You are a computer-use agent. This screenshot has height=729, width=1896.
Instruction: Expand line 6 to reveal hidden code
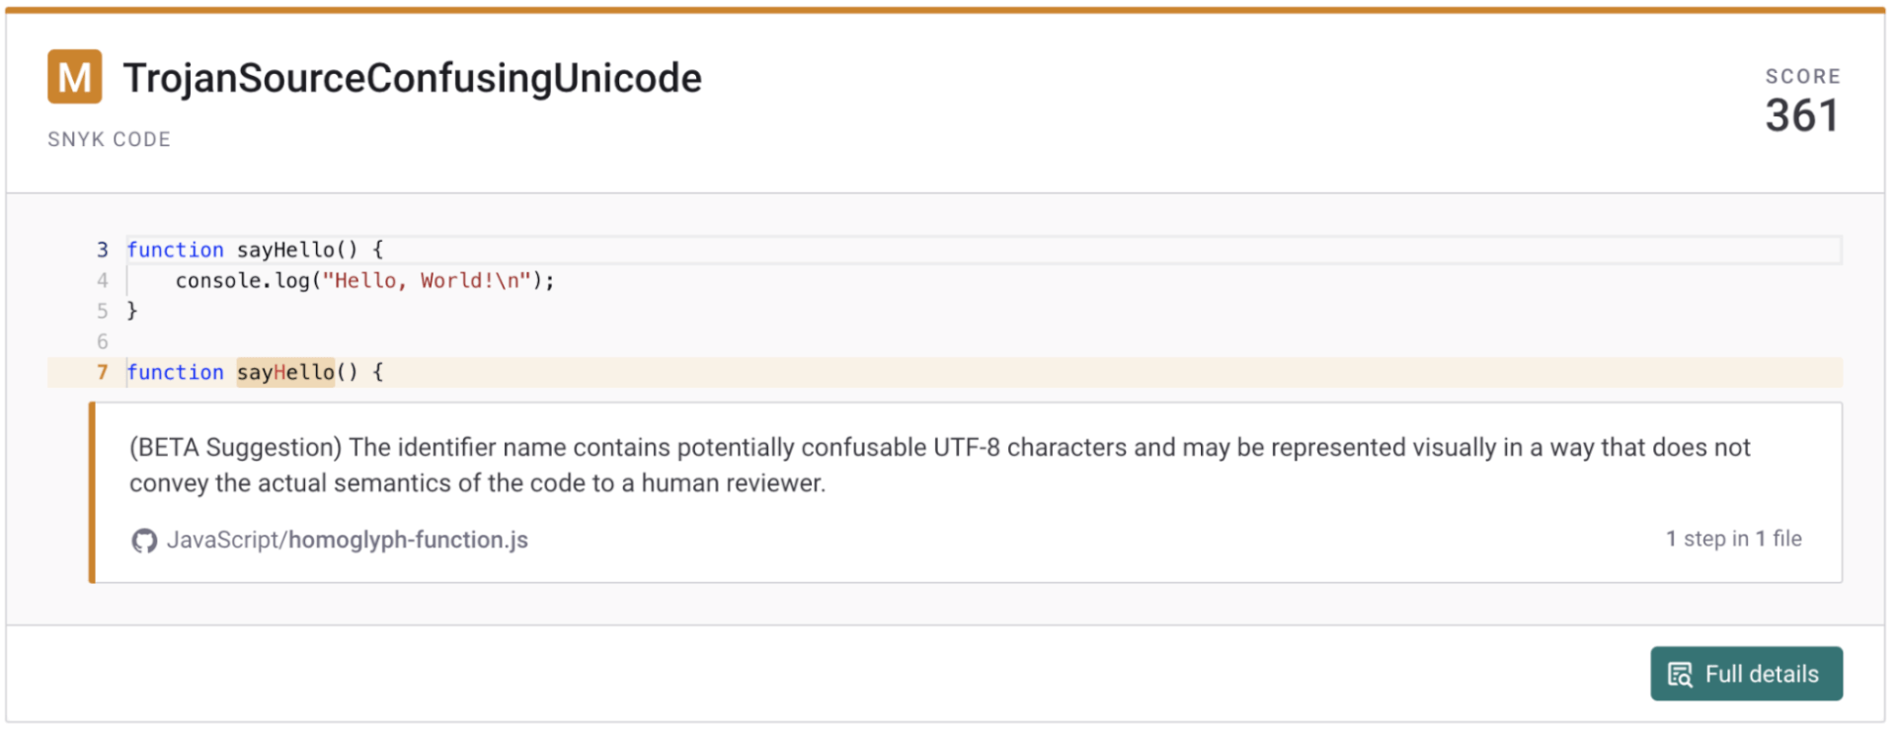pyautogui.click(x=102, y=341)
